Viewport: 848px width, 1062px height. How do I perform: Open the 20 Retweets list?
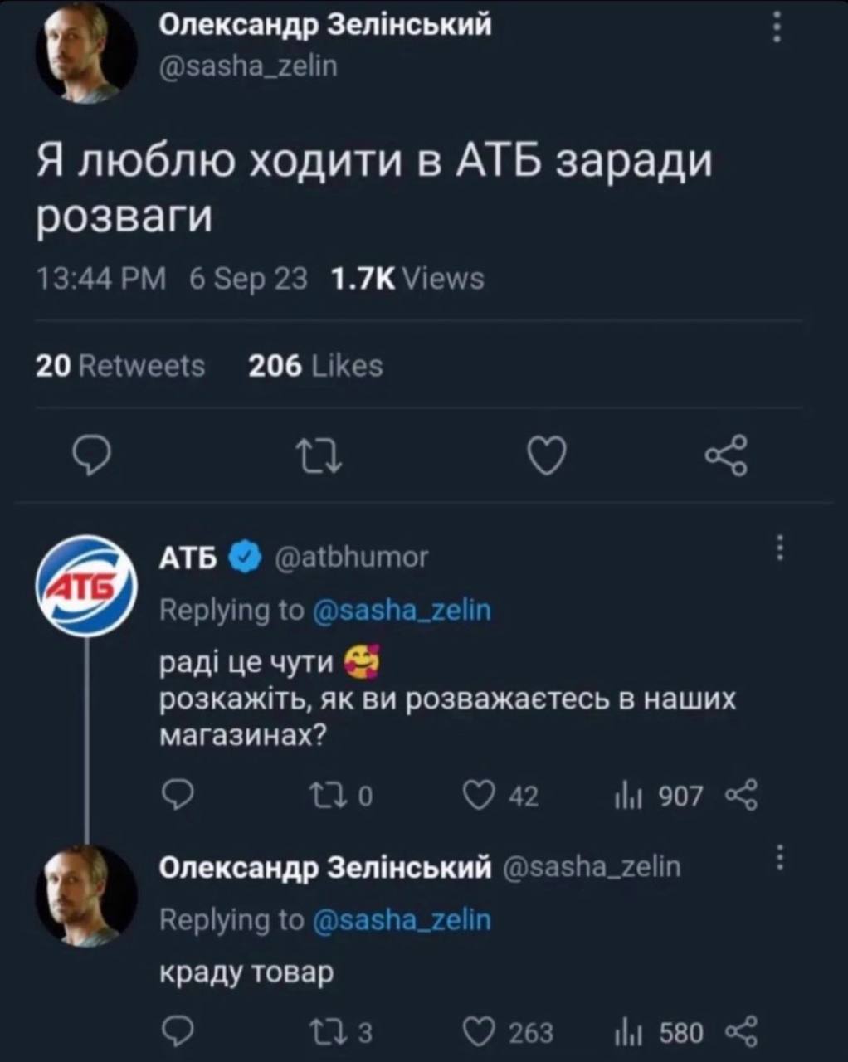tap(120, 365)
